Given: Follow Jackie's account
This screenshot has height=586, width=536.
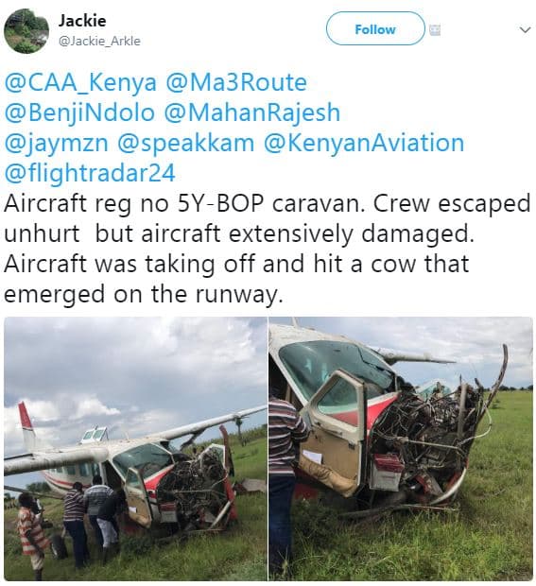Looking at the screenshot, I should tap(375, 28).
